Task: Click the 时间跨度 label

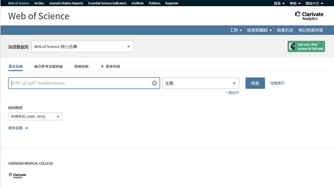Action: (x=15, y=108)
